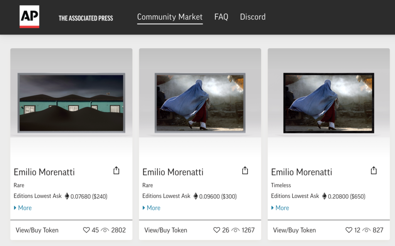This screenshot has height=246, width=395.
Task: Open the teal building photograph thumbnail
Action: coord(71,103)
